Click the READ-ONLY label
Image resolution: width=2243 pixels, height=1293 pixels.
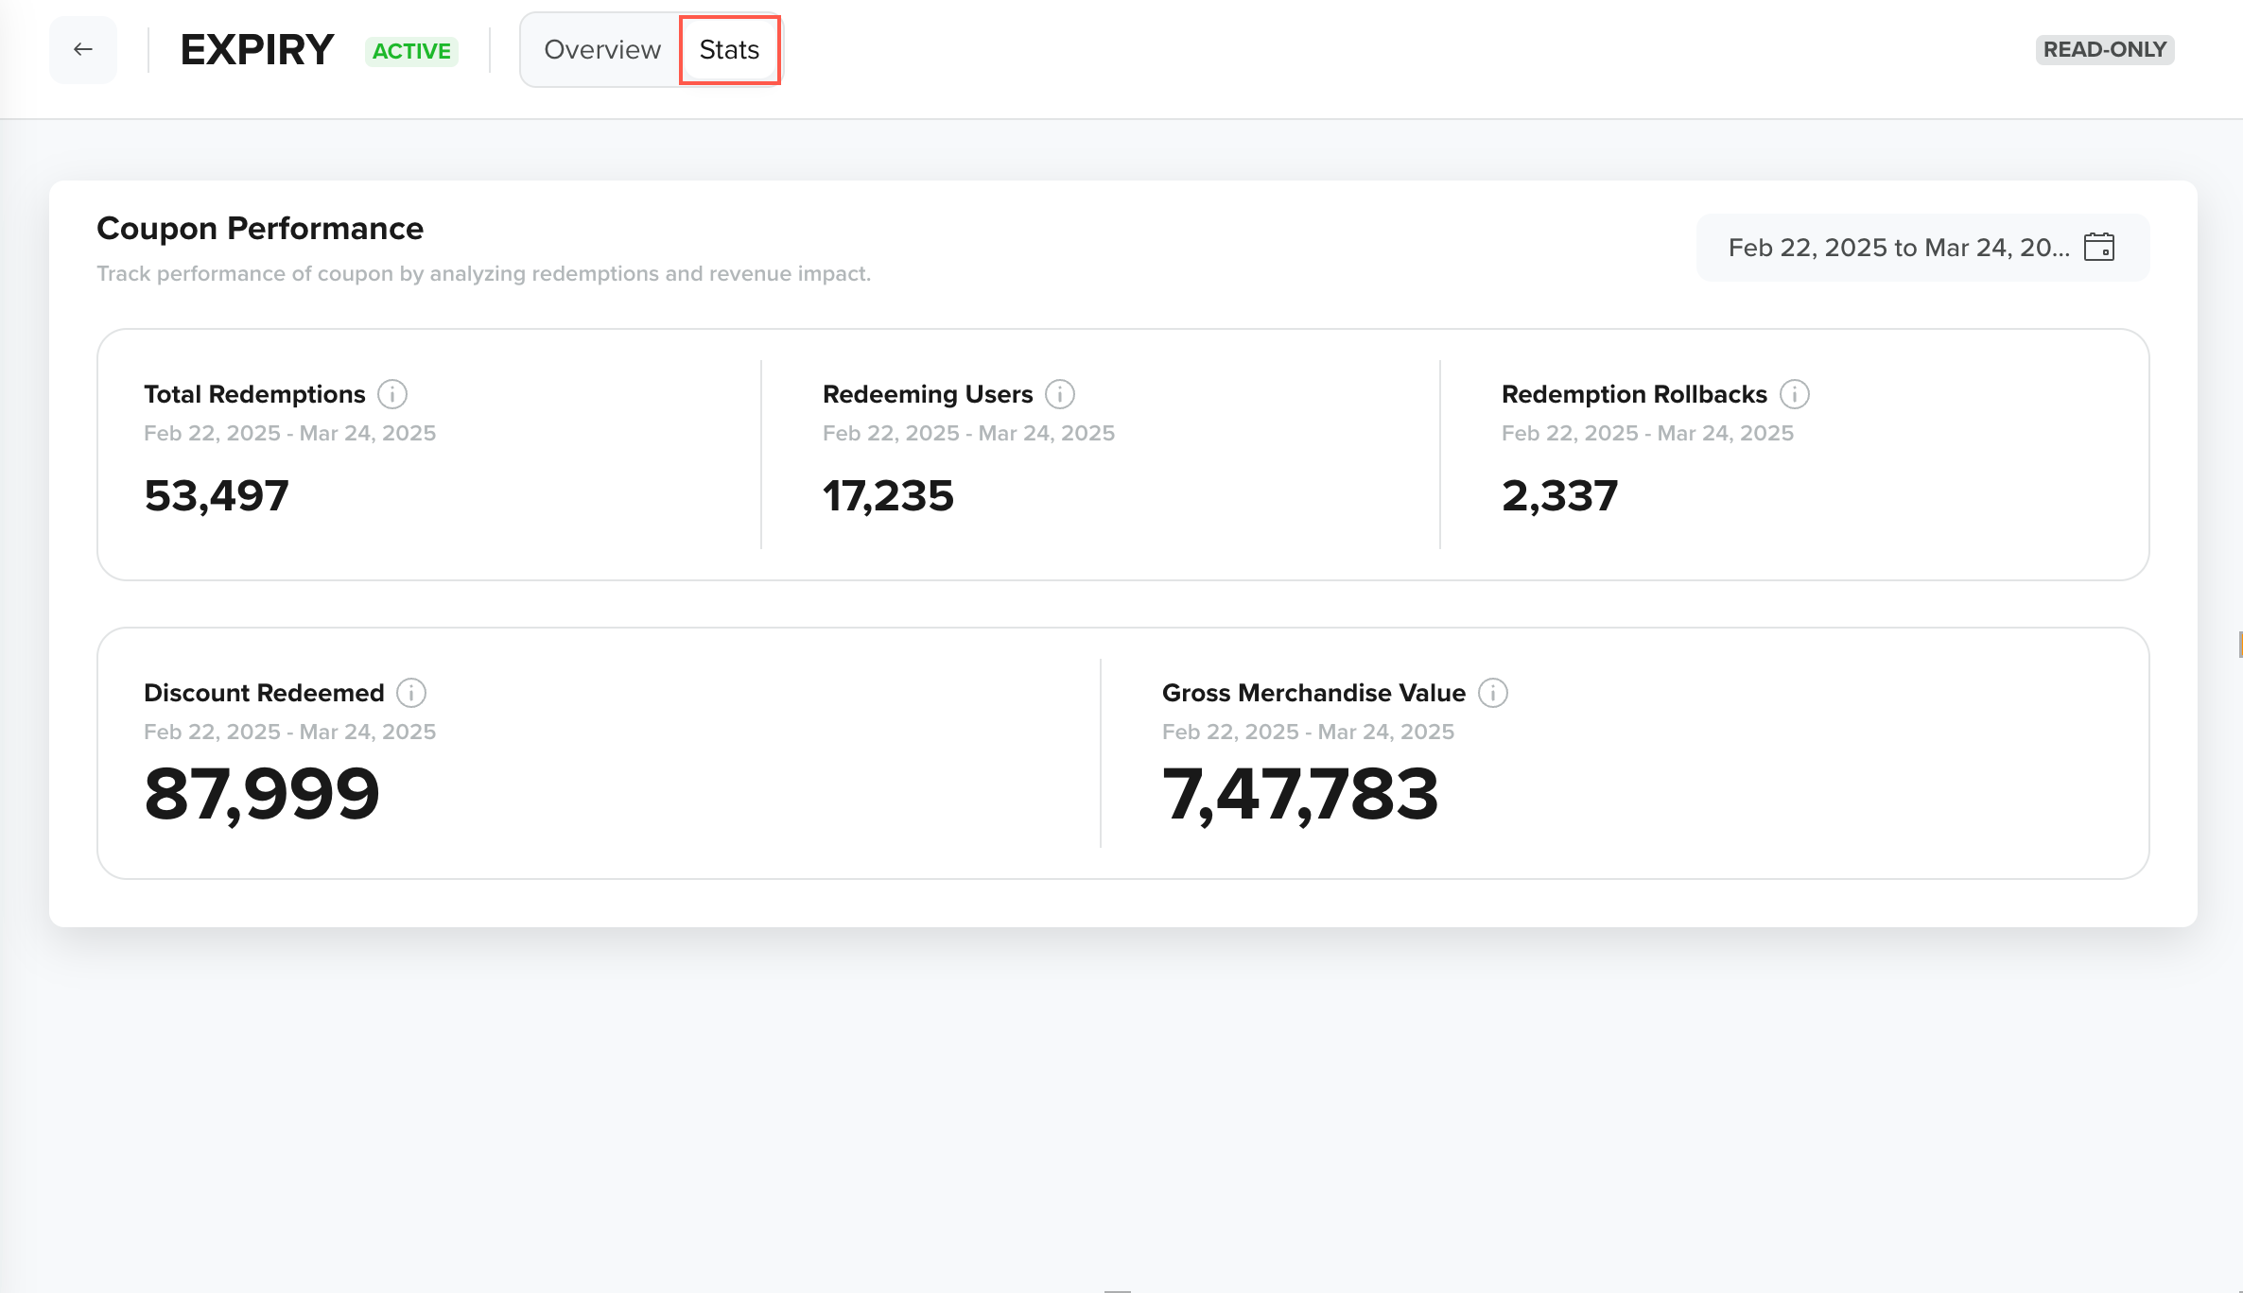pos(2104,49)
